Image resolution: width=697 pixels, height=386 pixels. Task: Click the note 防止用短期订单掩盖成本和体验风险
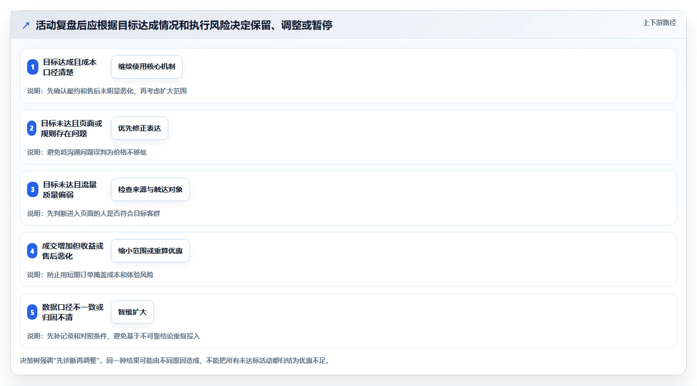click(100, 275)
